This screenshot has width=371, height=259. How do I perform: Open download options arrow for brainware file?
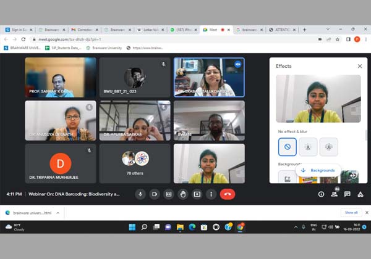pyautogui.click(x=58, y=212)
